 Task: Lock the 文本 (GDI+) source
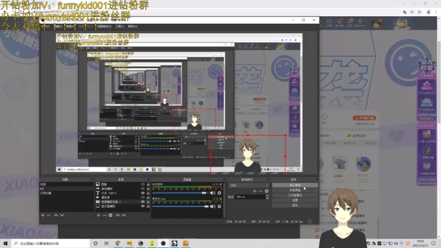(x=148, y=193)
